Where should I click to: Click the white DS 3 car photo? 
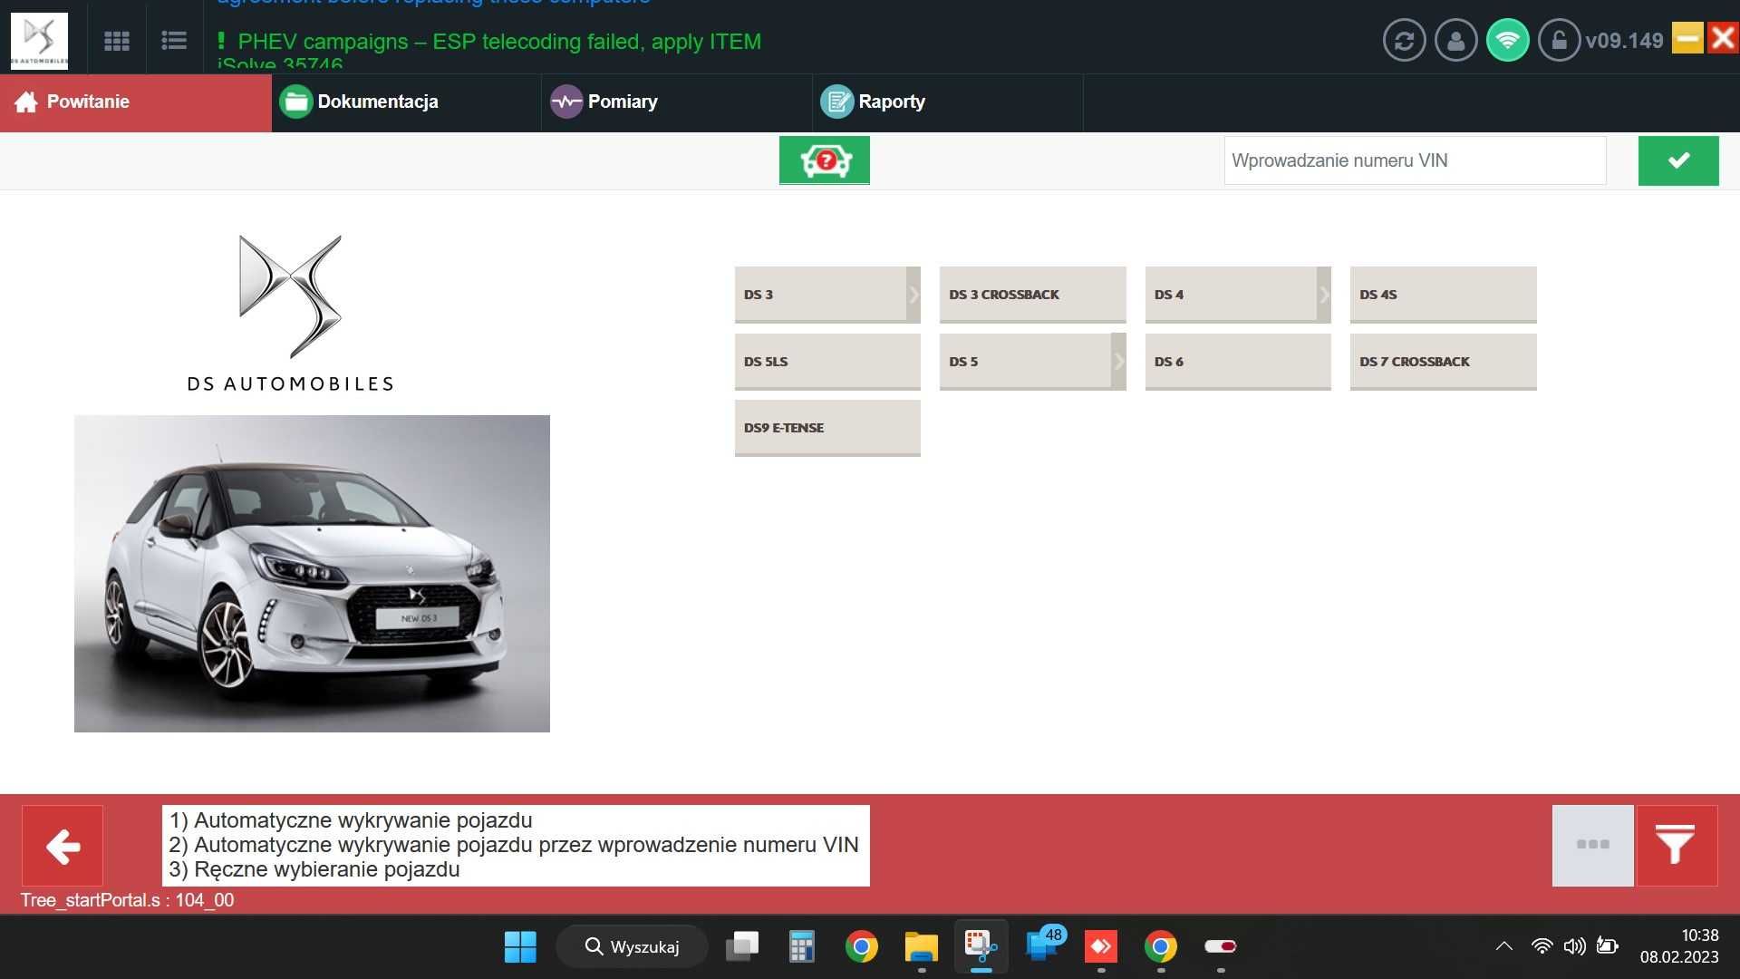[312, 574]
